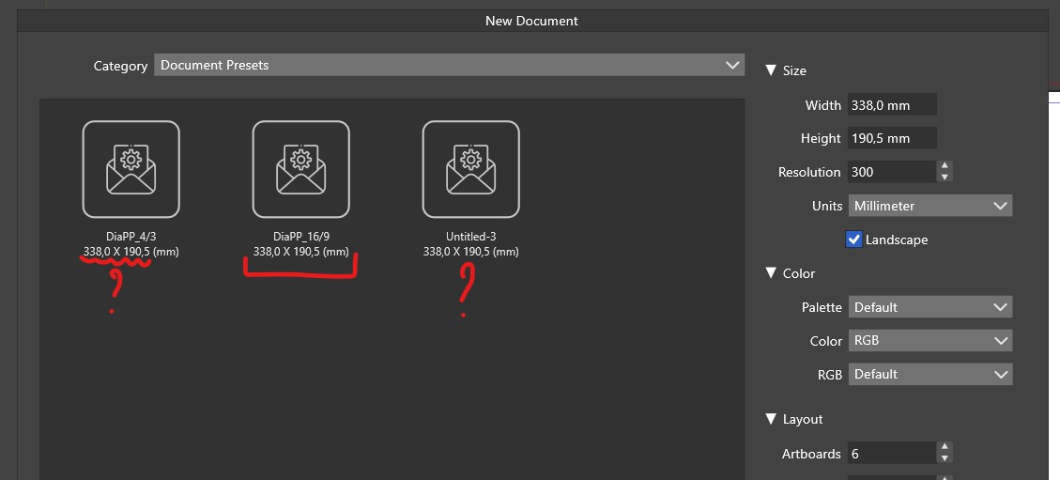This screenshot has height=480, width=1060.
Task: Toggle the Landscape checkbox
Action: (853, 240)
